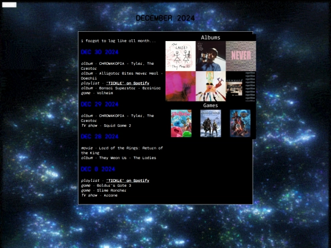Image resolution: width=331 pixels, height=248 pixels.
Task: Click the 'game - Baldur's Gate 3' entry
Action: [x=106, y=186]
